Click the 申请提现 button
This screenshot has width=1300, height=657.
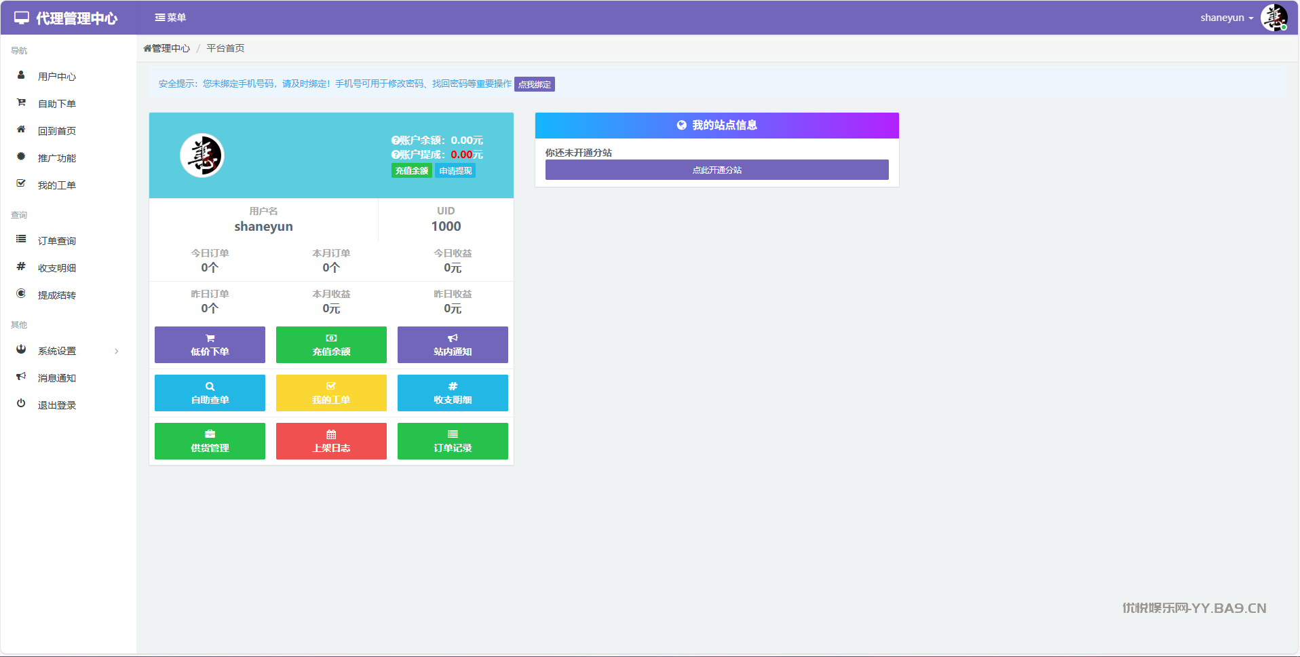point(455,171)
